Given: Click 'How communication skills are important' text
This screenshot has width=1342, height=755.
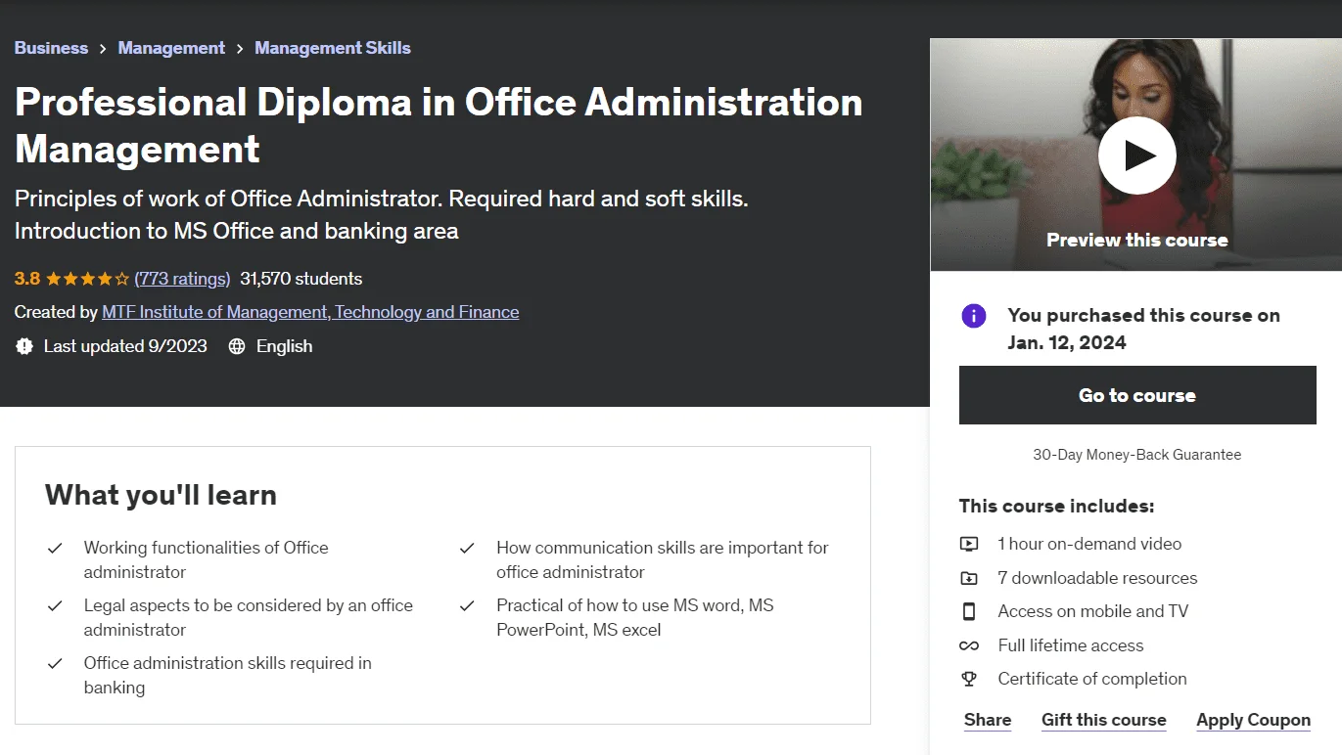Looking at the screenshot, I should tap(662, 559).
